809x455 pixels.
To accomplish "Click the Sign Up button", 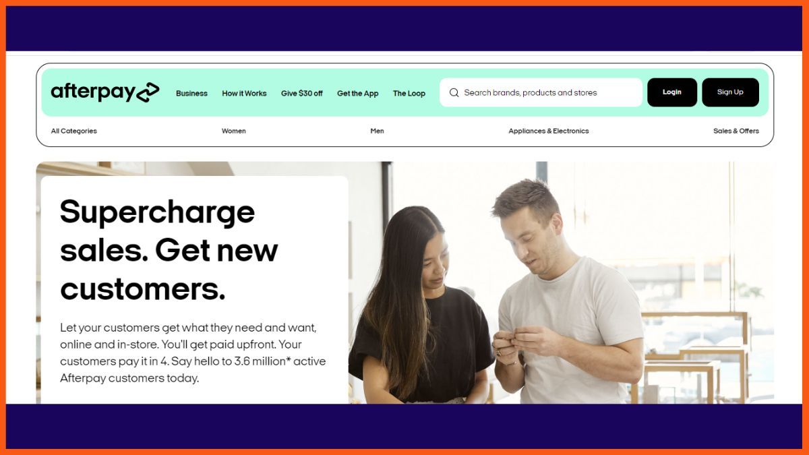I will point(730,92).
